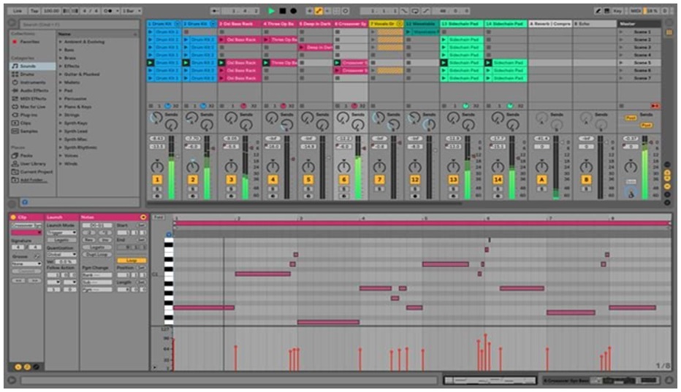Click the Legato button in Notes panel
Viewport: 681px width, 392px height.
(97, 247)
